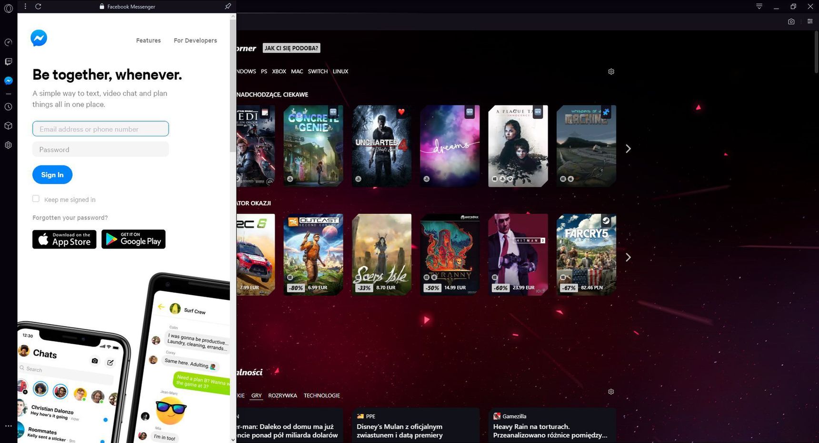Open Twitch panel from the sidebar

pos(8,62)
